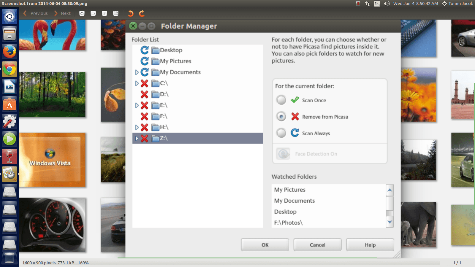Click OK in Folder Manager
The height and width of the screenshot is (267, 475).
[x=265, y=245]
